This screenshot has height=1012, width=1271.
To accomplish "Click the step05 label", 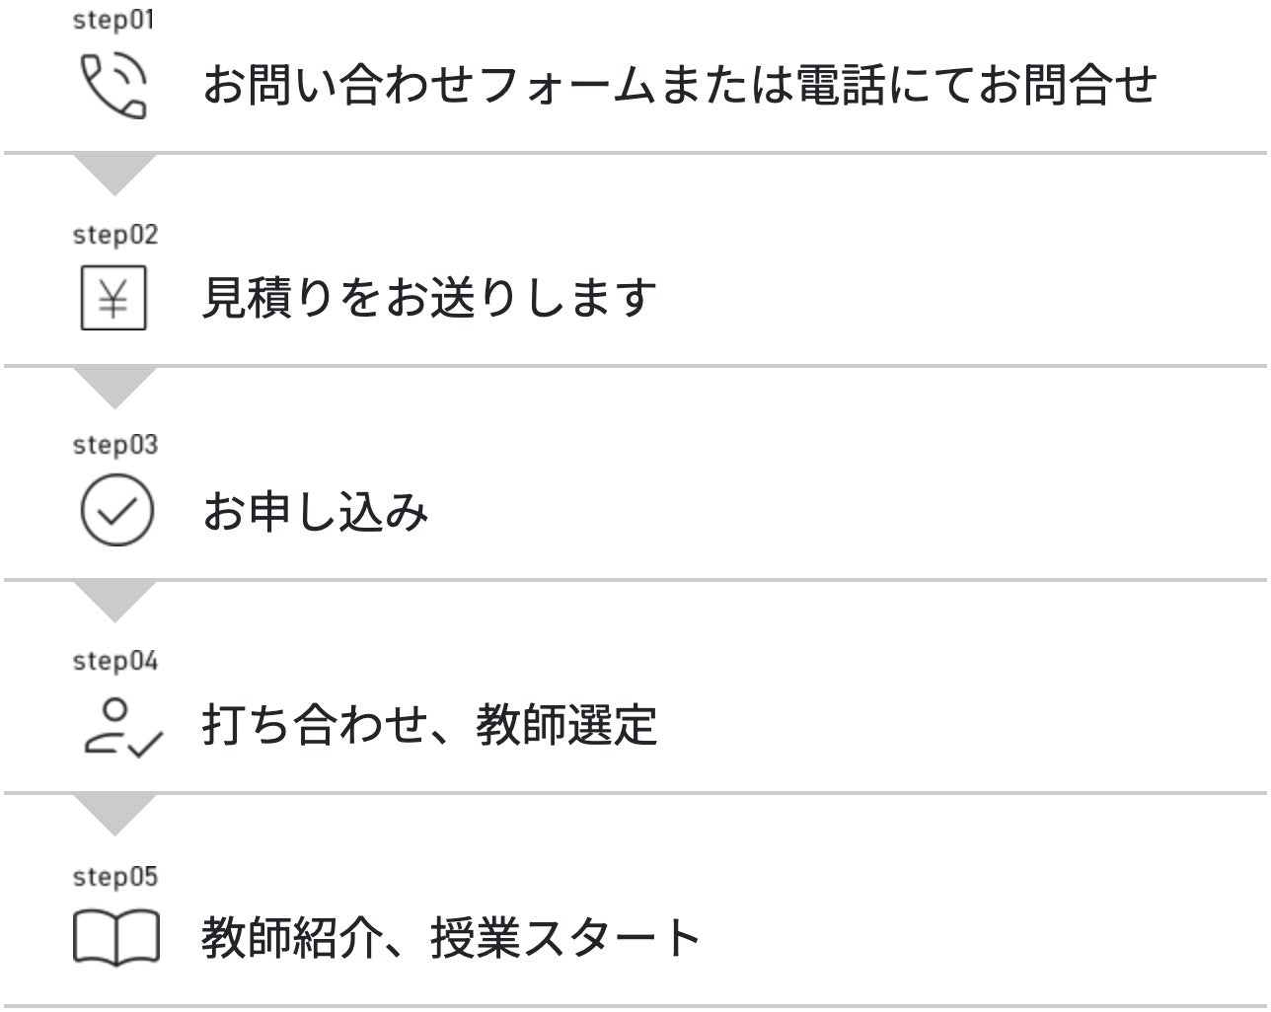I will (x=114, y=876).
